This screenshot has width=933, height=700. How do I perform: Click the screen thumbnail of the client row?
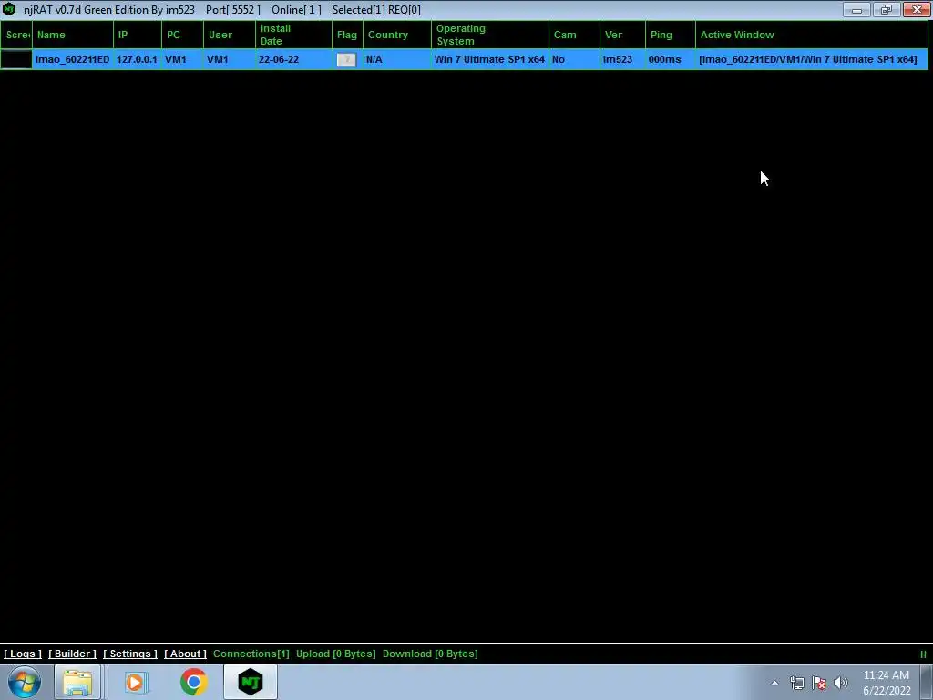point(16,59)
